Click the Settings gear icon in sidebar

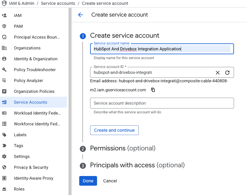click(4, 156)
